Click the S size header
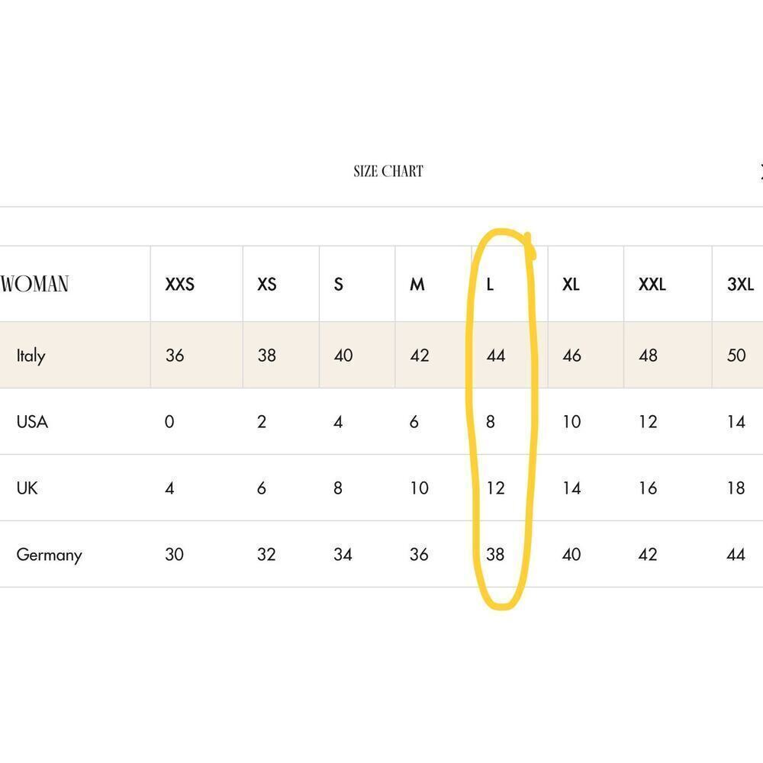This screenshot has height=763, width=763. tap(338, 284)
